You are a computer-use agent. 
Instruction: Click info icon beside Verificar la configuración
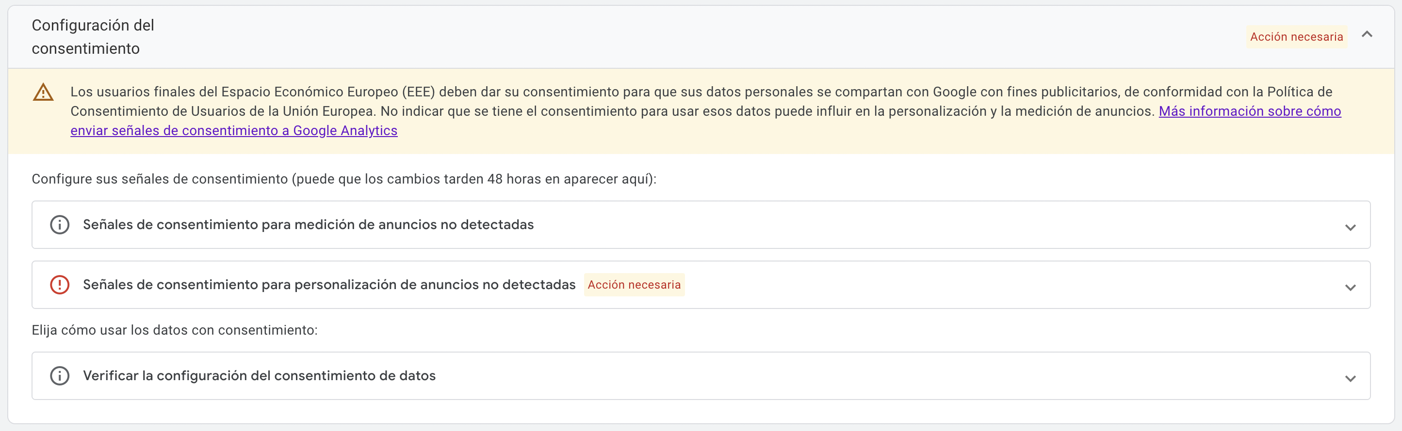[60, 376]
